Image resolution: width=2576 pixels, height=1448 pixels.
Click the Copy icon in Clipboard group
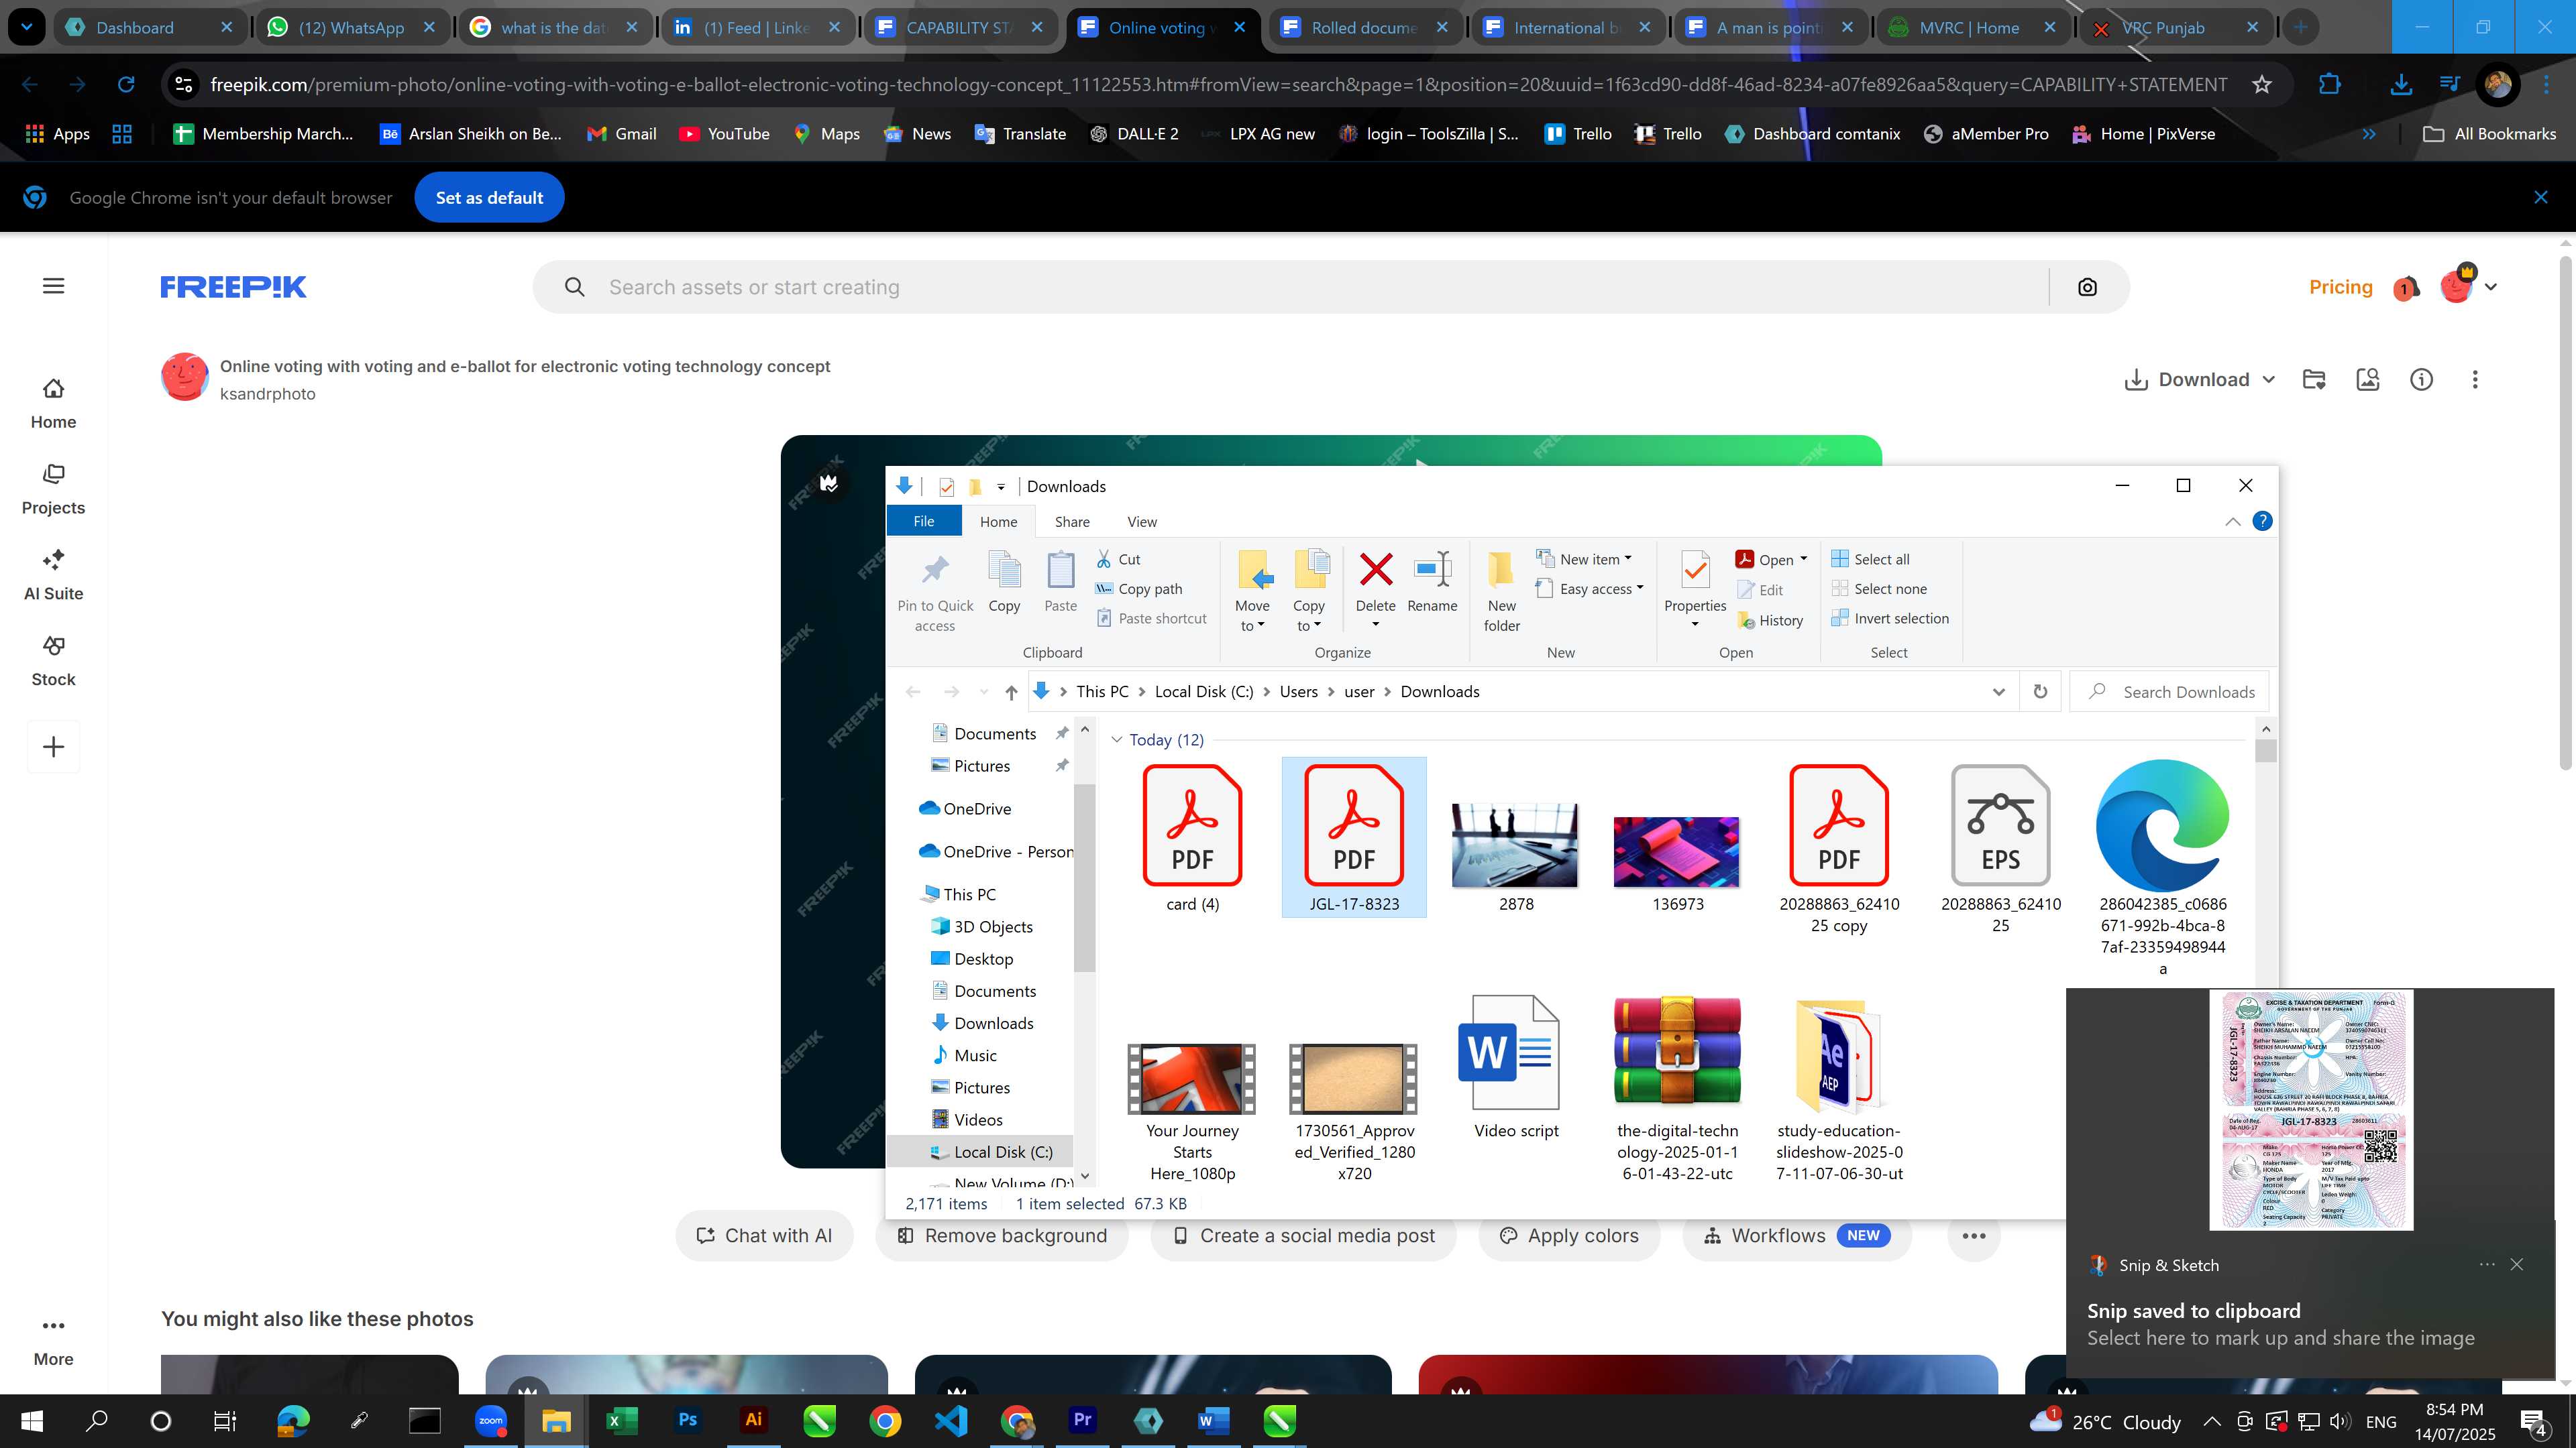1004,570
